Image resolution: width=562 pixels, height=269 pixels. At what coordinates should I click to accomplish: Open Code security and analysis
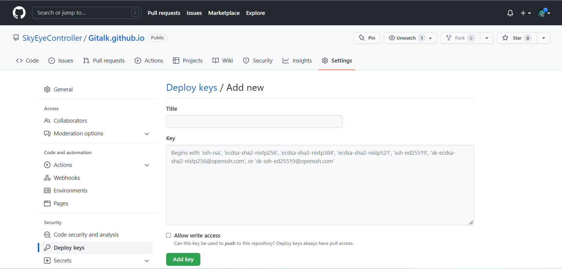97,235
